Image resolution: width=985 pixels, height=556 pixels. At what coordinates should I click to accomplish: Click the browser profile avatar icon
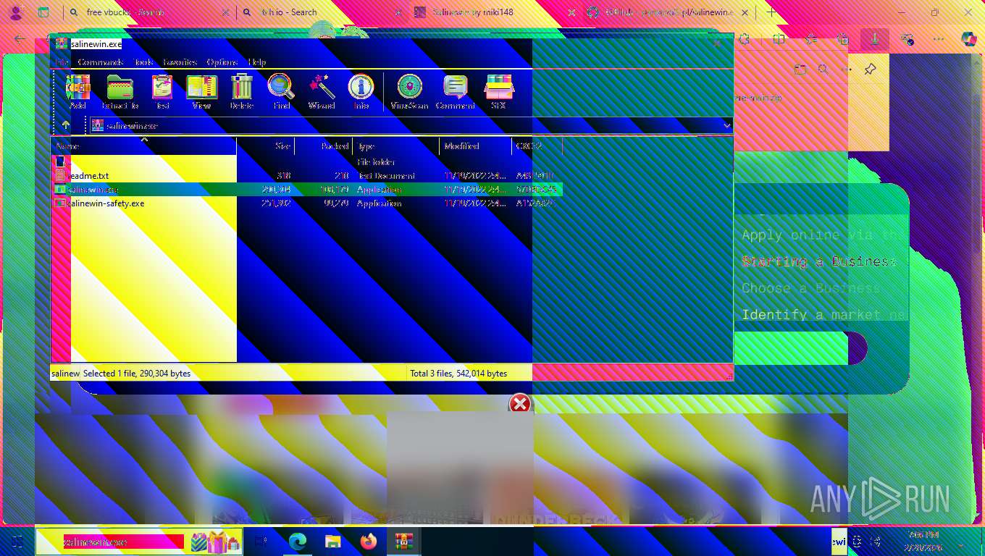coord(15,12)
